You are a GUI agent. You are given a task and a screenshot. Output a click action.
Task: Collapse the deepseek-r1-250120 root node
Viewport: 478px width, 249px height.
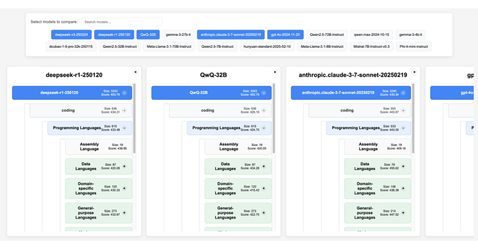tap(124, 93)
